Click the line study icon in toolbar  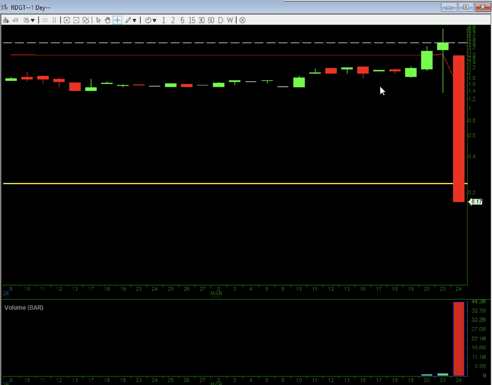click(x=16, y=20)
